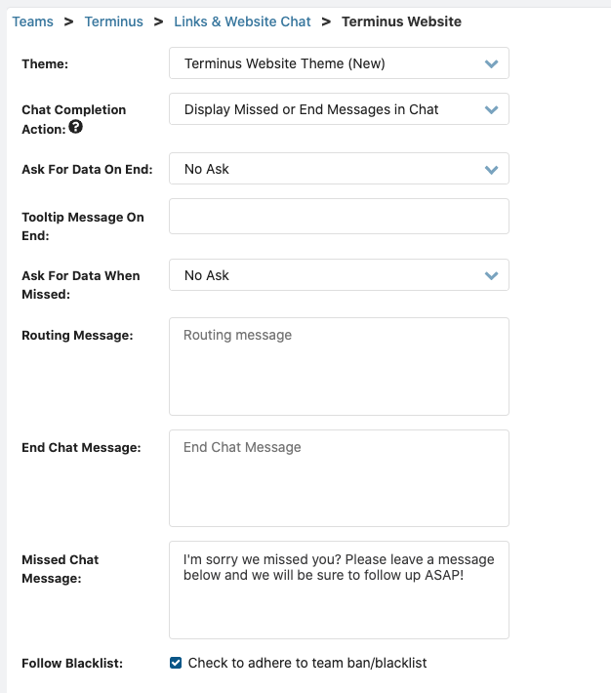Go to Teams breadcrumb

pyautogui.click(x=33, y=21)
